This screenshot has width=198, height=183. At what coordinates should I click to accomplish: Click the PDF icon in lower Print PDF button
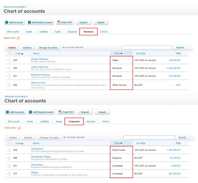coord(60,112)
